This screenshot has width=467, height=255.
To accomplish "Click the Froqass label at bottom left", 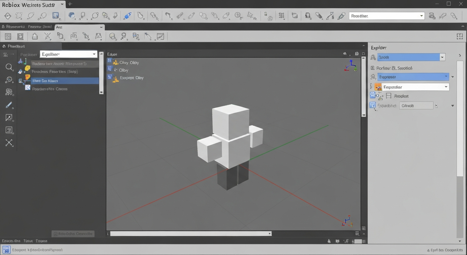I will pos(41,241).
